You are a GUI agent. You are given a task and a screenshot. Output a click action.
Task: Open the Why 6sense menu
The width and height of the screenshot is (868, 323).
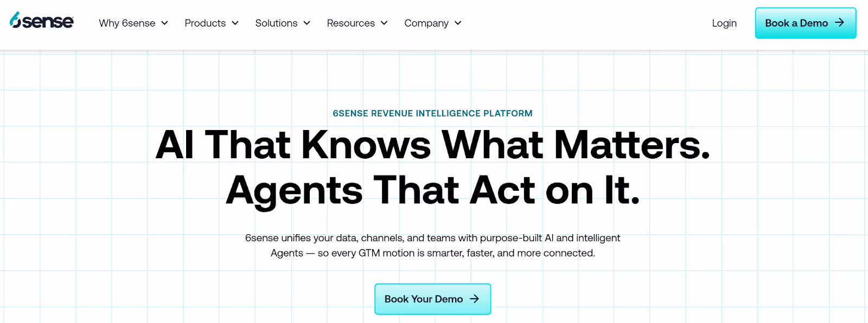[x=133, y=23]
